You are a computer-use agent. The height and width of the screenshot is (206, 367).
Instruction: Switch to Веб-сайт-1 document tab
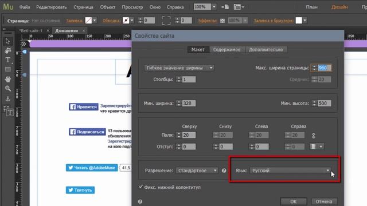(x=30, y=30)
